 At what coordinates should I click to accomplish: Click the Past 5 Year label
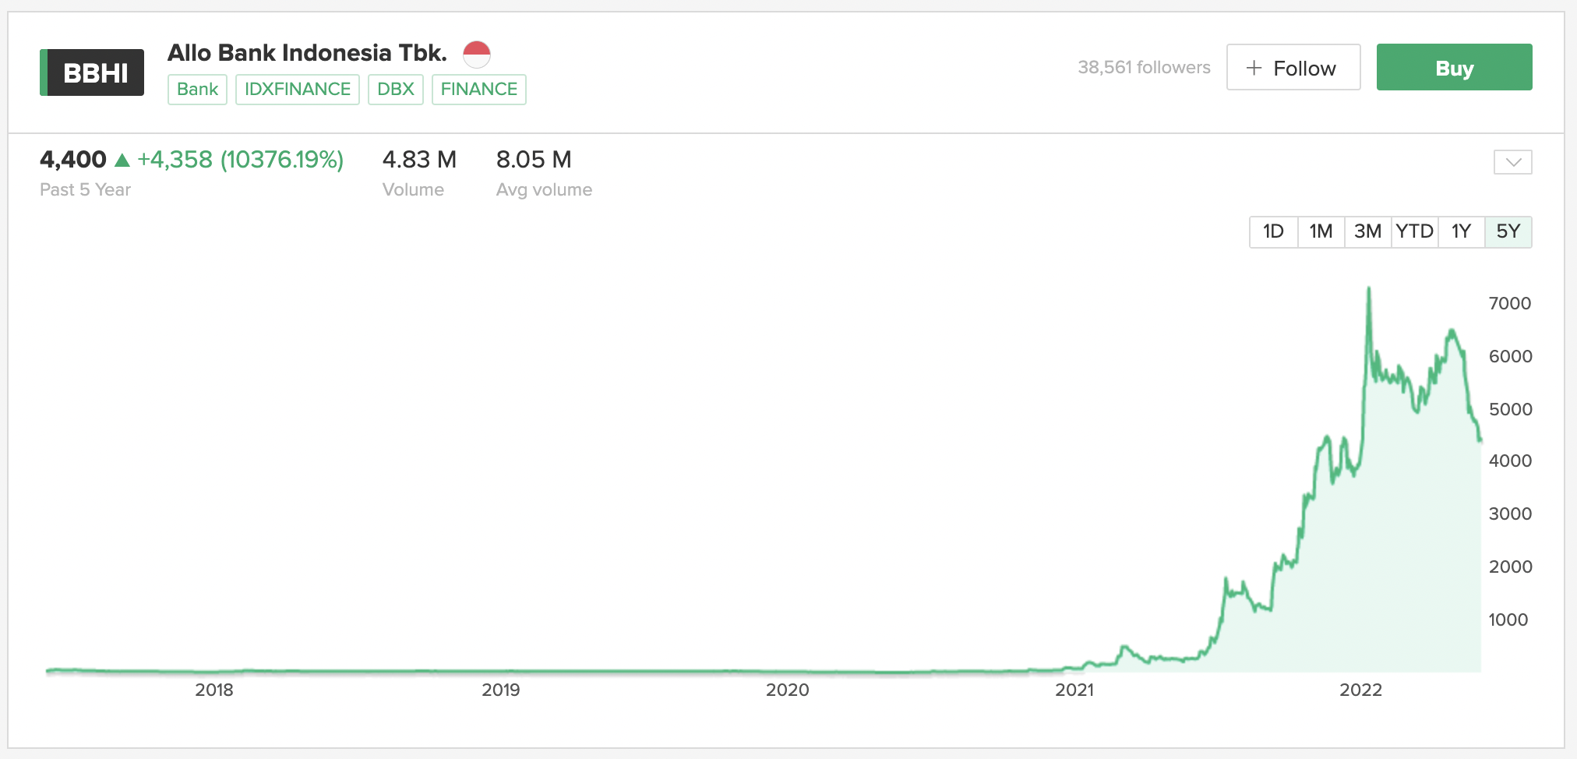point(85,189)
